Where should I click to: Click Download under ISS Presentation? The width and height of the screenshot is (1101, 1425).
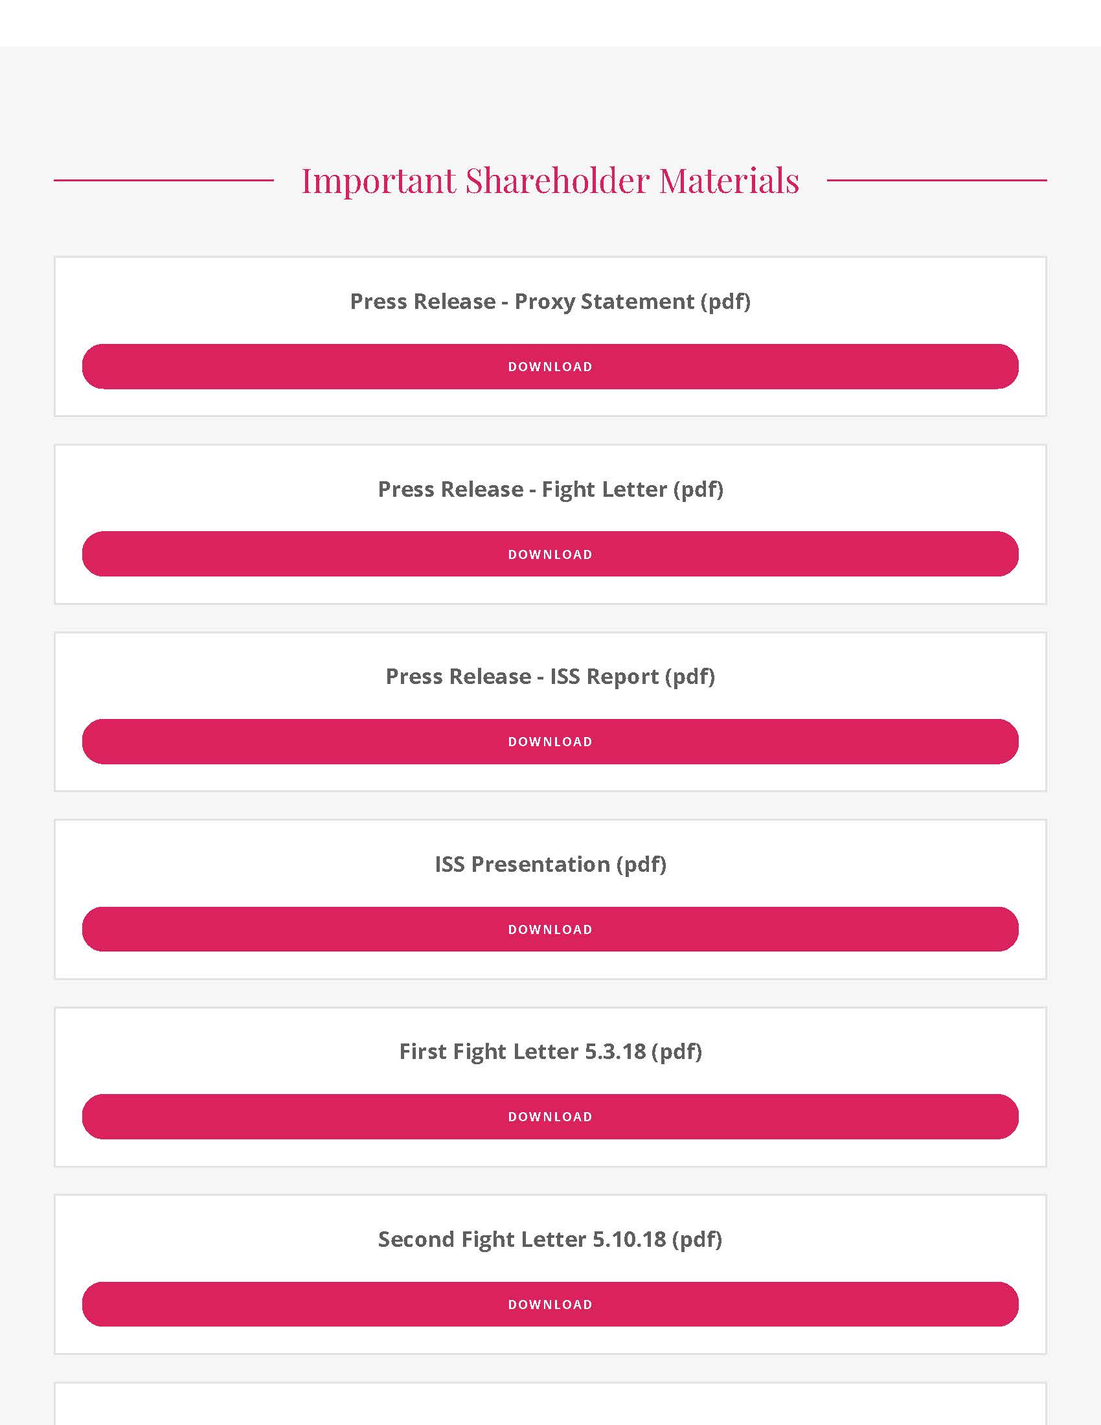pos(550,929)
